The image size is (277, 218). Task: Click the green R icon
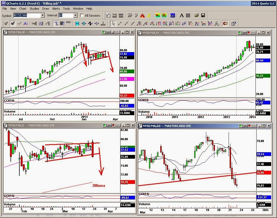tap(164, 16)
